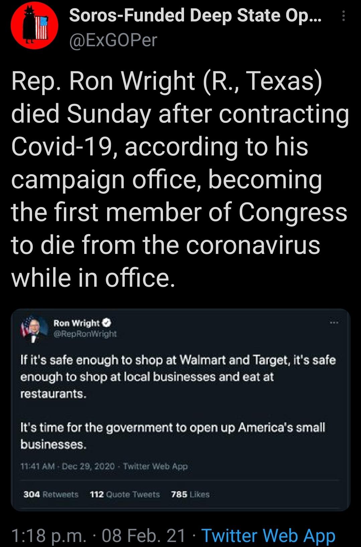Click the 11:41 AM time in quoted tweet
The height and width of the screenshot is (547, 361).
point(37,466)
